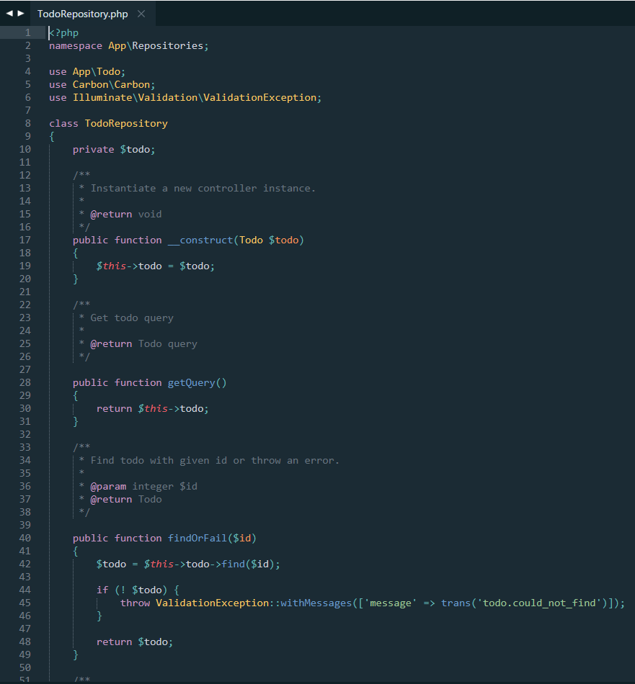Image resolution: width=635 pixels, height=684 pixels.
Task: Click 'use Carbon\Carbon;' line
Action: coord(102,85)
